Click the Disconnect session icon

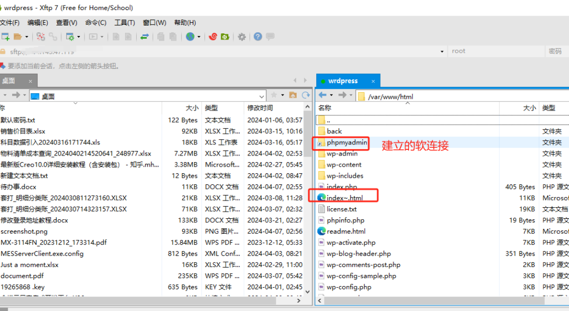[41, 37]
